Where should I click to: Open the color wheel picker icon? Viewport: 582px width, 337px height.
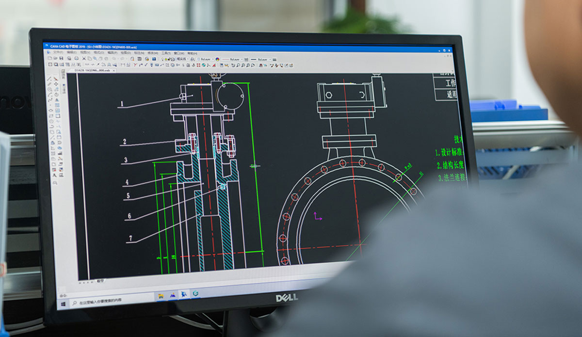[x=217, y=60]
